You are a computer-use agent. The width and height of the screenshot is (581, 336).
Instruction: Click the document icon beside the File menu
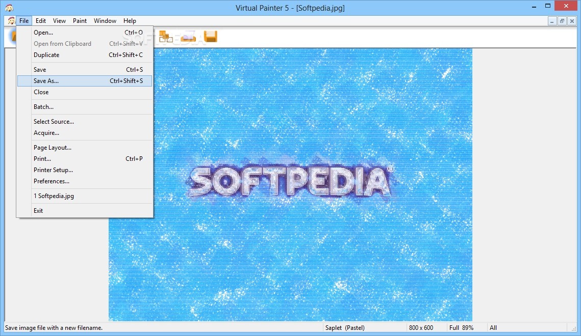[12, 21]
